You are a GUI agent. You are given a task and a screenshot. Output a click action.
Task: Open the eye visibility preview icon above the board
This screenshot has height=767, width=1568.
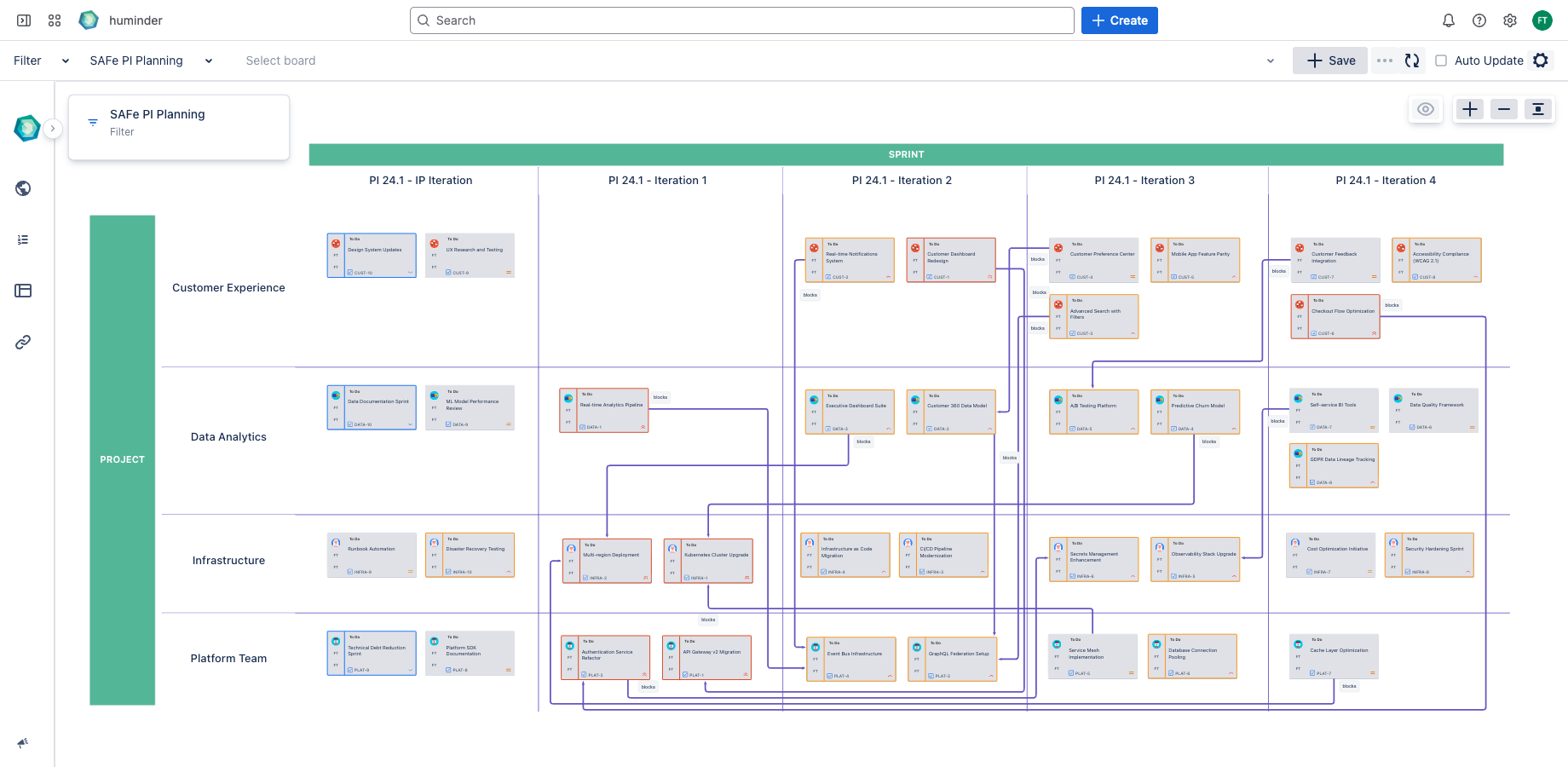[1426, 109]
